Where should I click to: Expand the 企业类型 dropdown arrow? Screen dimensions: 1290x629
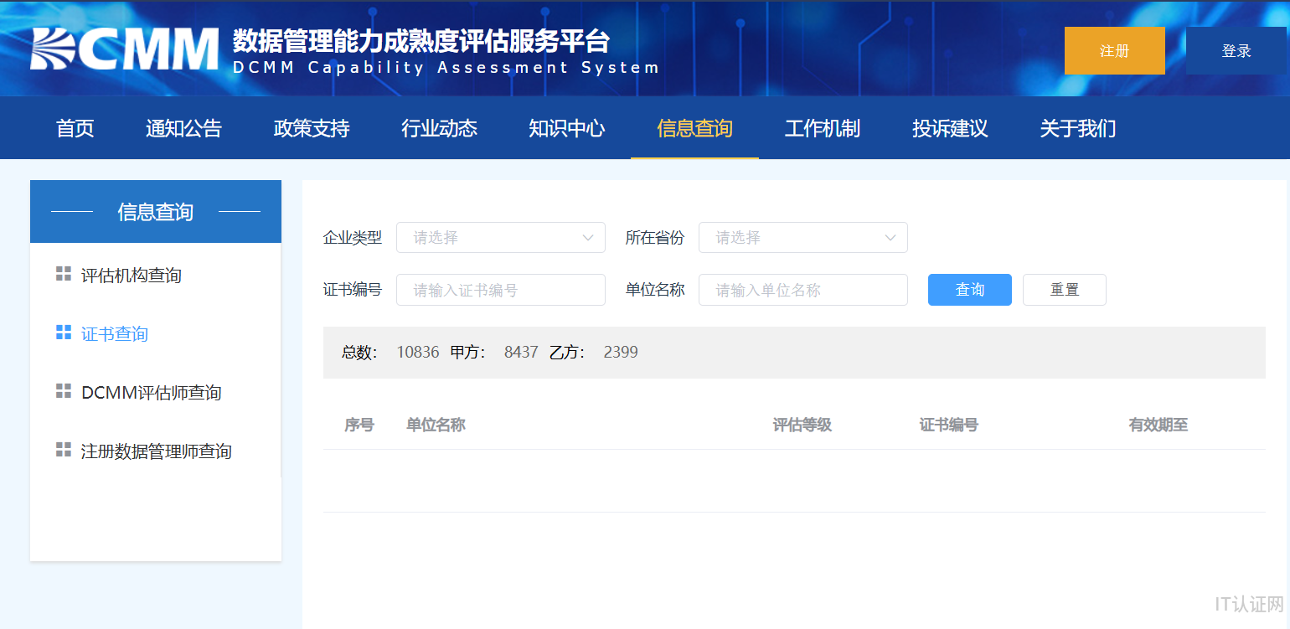588,238
